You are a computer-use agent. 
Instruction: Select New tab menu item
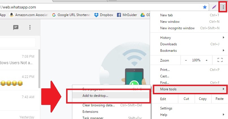click(189, 15)
